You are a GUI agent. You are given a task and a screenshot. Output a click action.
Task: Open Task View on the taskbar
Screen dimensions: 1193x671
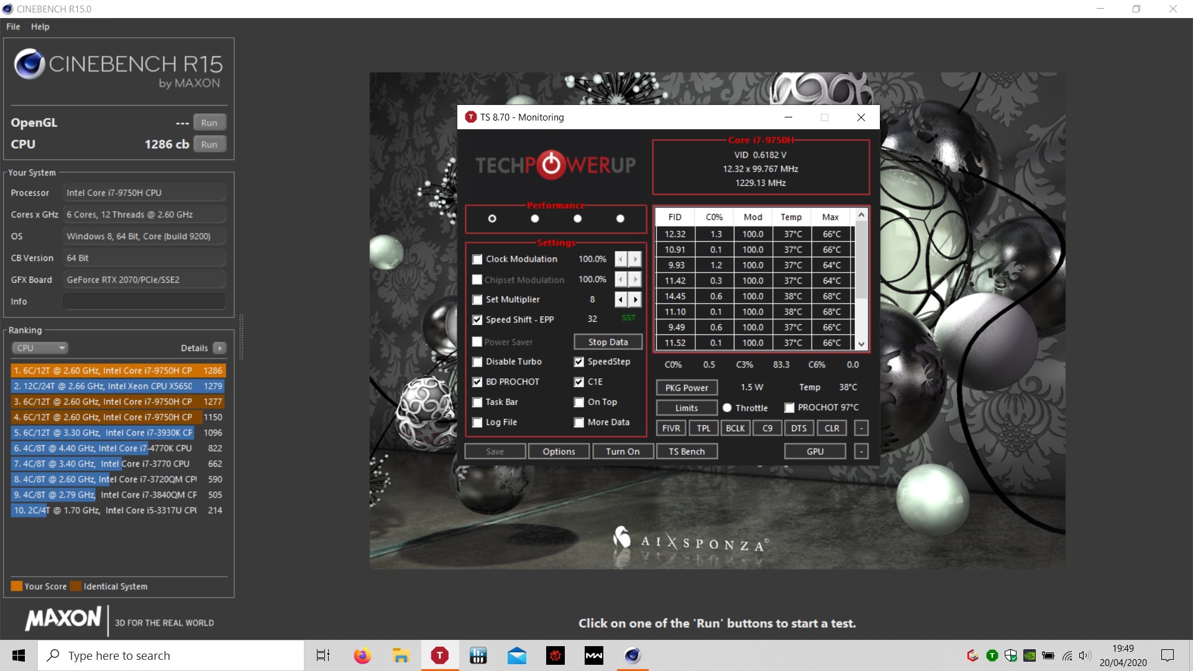(323, 655)
